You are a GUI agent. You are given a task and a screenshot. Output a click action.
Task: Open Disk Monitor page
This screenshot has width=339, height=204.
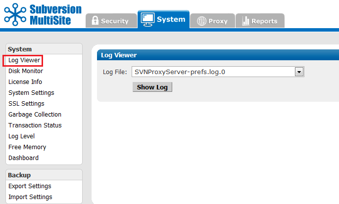26,71
